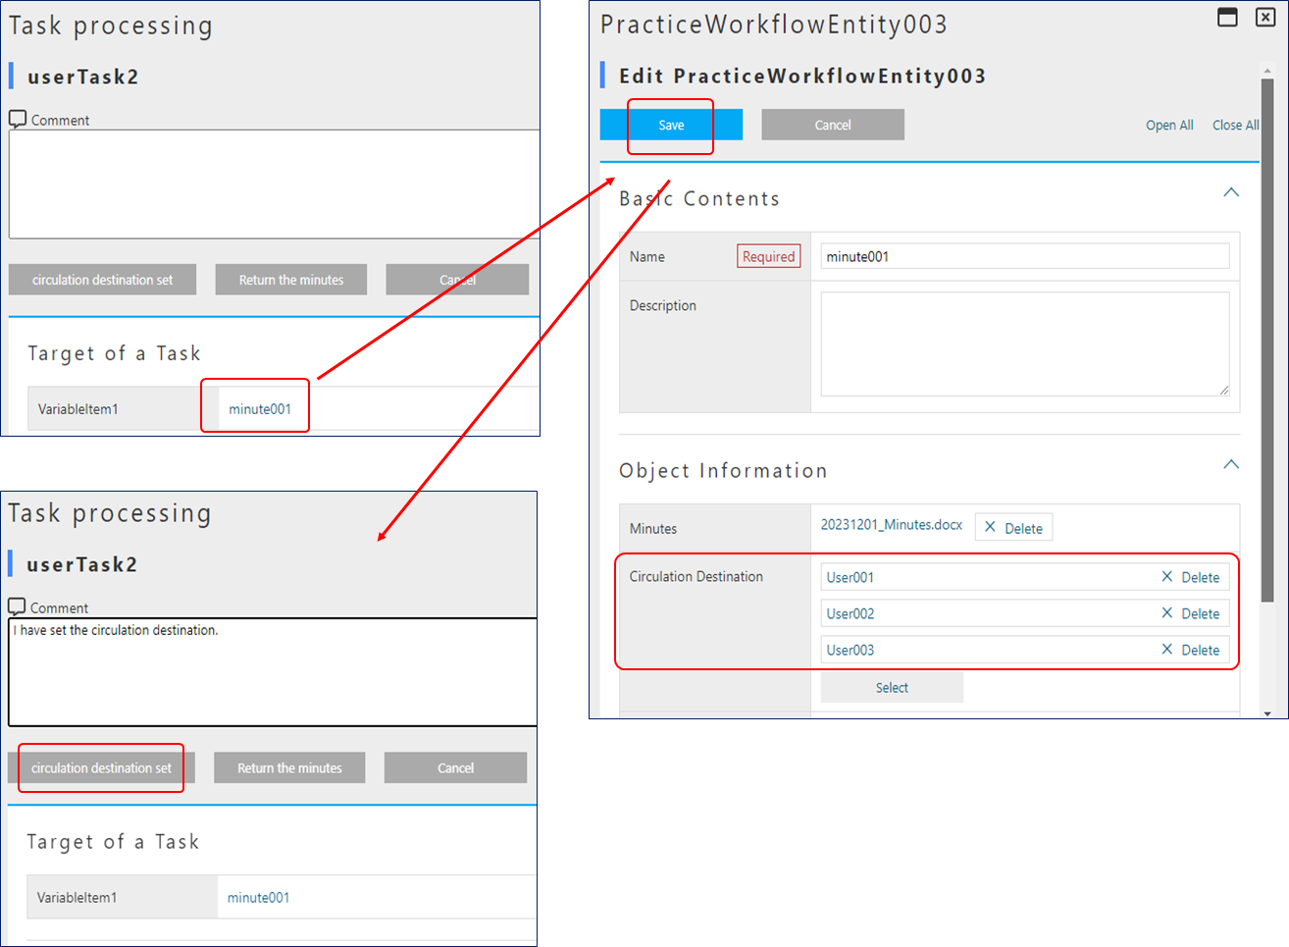The width and height of the screenshot is (1289, 947).
Task: Click the User003 entry text
Action: 850,650
